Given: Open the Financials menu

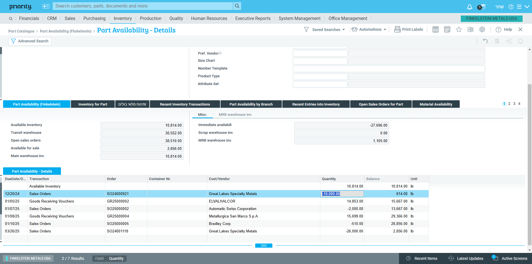Looking at the screenshot, I should pyautogui.click(x=29, y=18).
